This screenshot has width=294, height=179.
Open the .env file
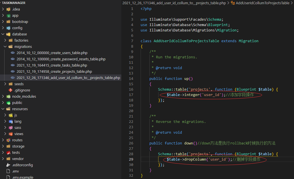tap(16, 171)
